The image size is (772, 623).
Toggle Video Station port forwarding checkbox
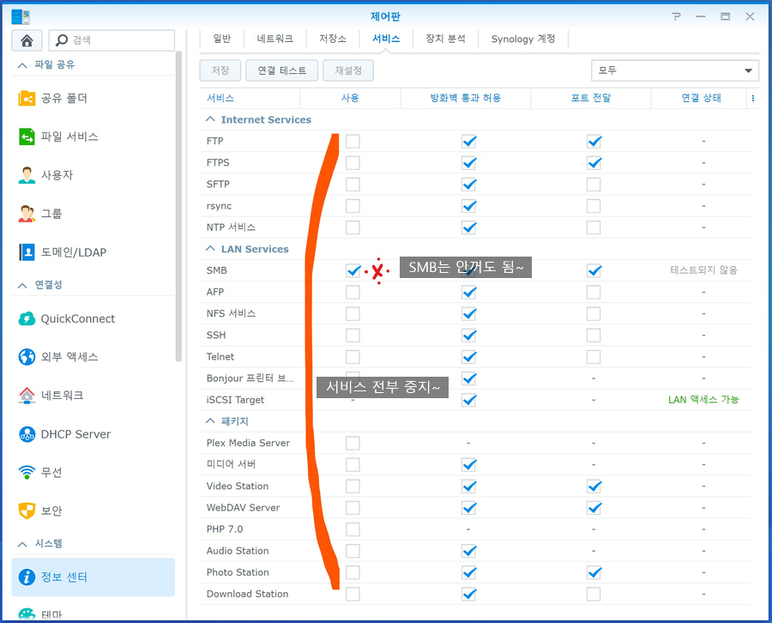coord(594,486)
